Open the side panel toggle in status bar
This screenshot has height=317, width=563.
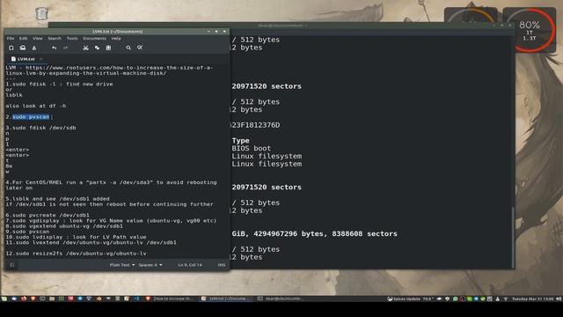11,265
